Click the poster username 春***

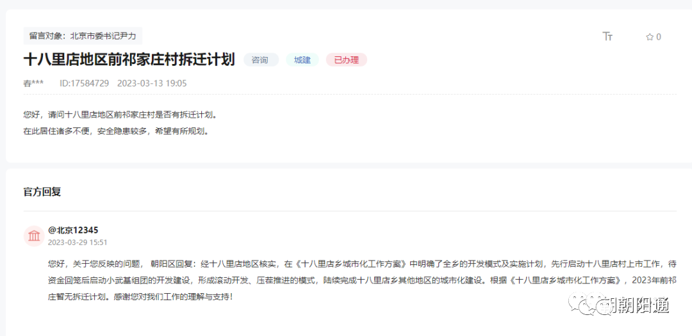pyautogui.click(x=33, y=83)
